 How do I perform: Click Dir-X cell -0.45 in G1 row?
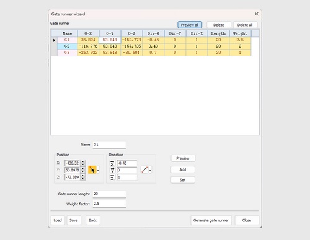click(x=153, y=40)
